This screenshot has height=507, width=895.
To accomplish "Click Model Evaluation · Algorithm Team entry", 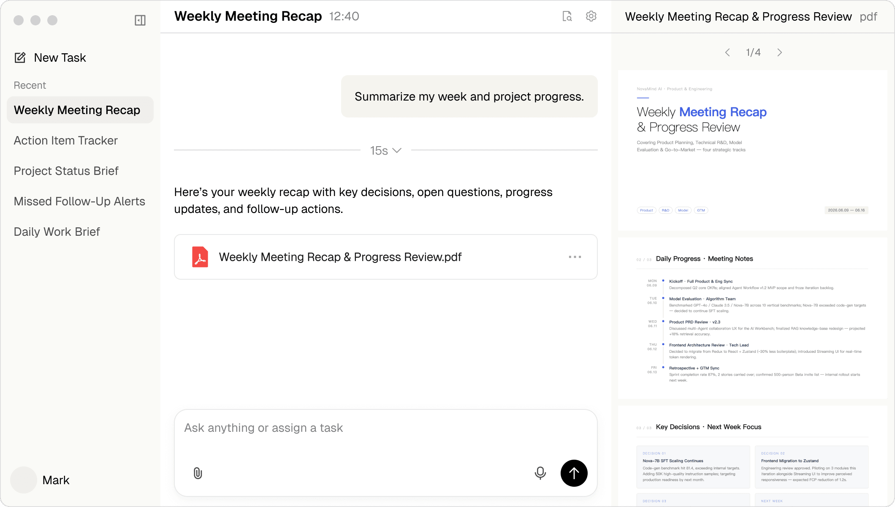I will [768, 305].
